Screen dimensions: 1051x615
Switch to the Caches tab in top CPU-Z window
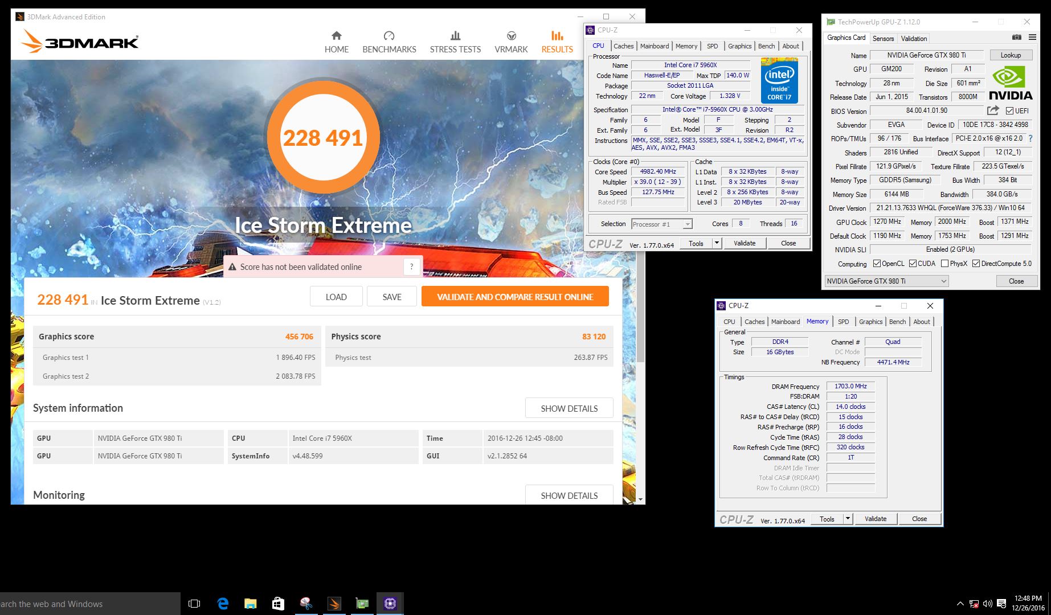(624, 46)
